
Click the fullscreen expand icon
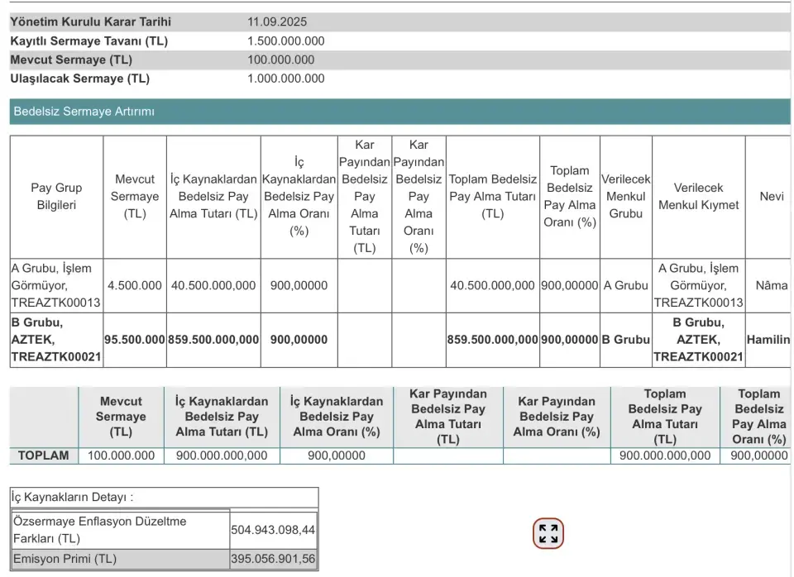548,533
